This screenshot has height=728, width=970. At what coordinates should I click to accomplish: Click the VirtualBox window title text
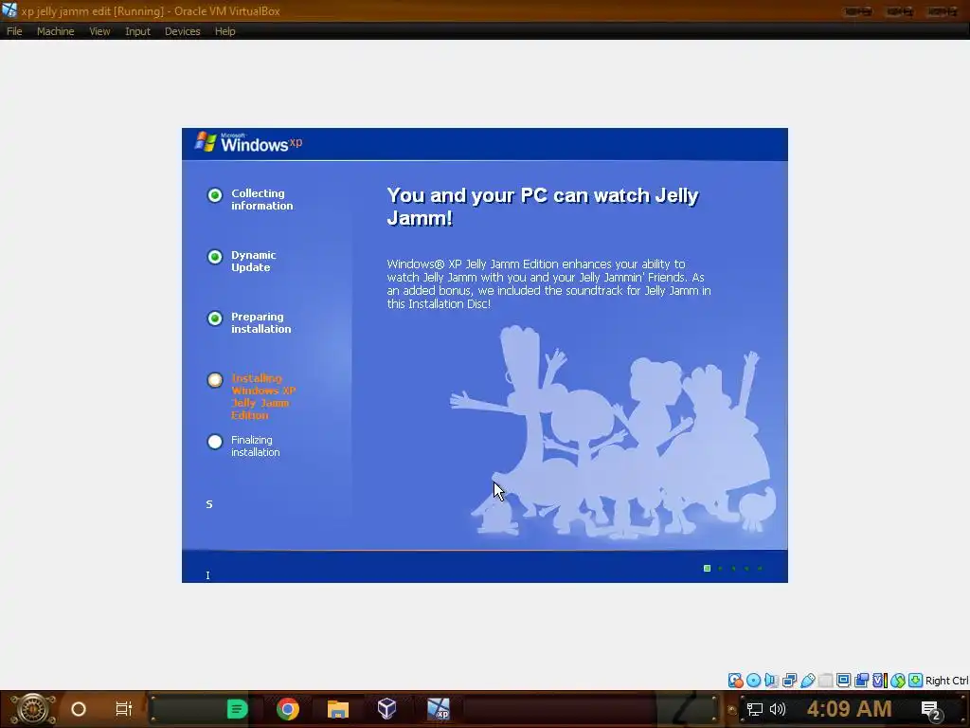click(x=151, y=11)
